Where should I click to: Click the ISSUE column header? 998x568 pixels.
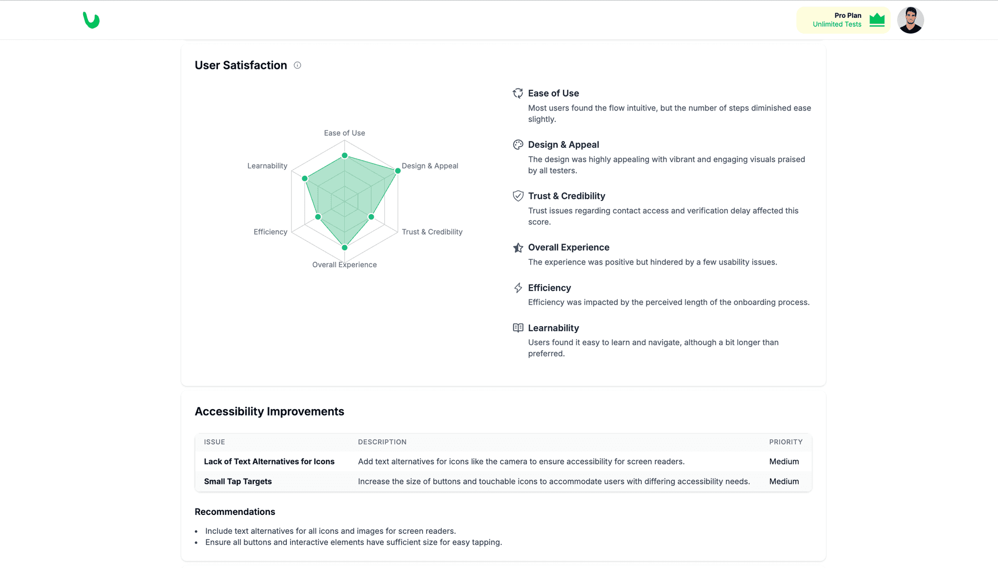[x=214, y=442]
